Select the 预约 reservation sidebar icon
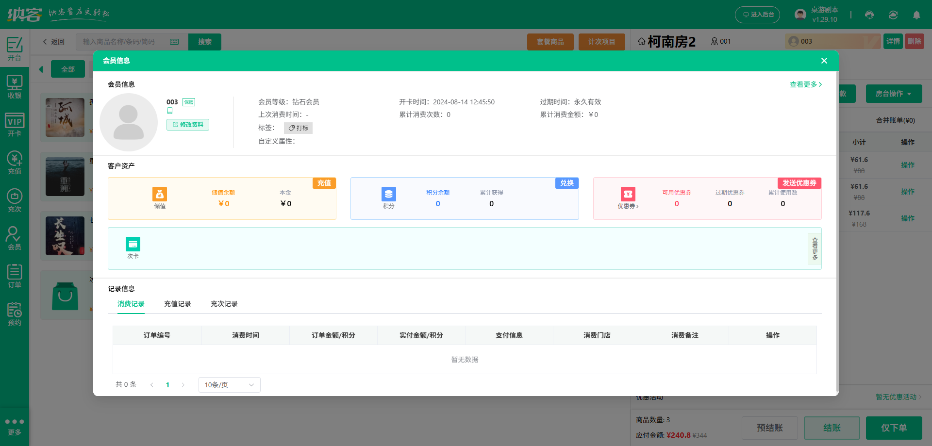This screenshot has height=446, width=932. (15, 312)
